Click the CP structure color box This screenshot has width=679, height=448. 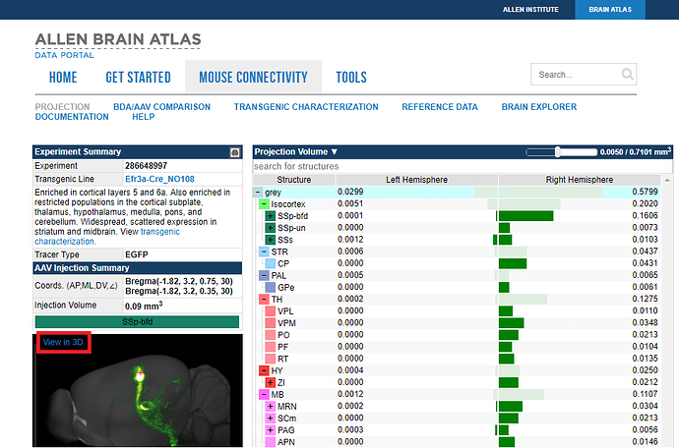tap(271, 263)
